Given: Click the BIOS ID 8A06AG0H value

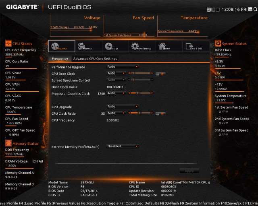Looking at the screenshot, I should pos(89,195).
